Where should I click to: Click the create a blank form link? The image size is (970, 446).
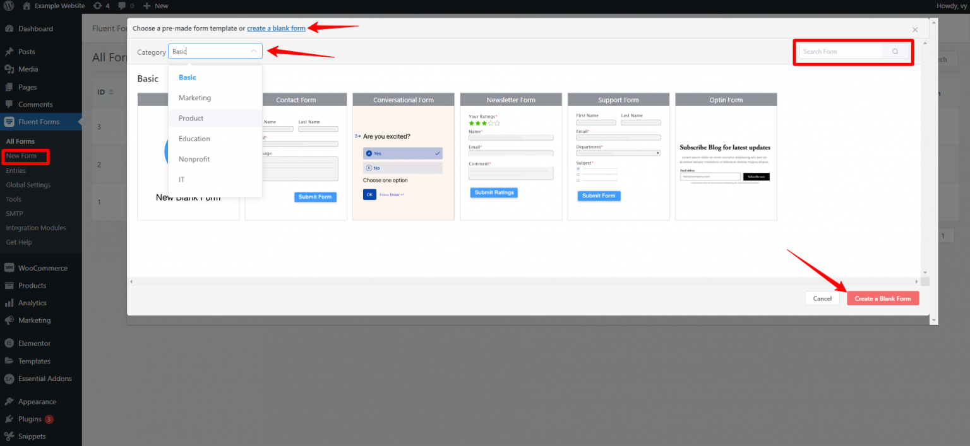click(276, 28)
